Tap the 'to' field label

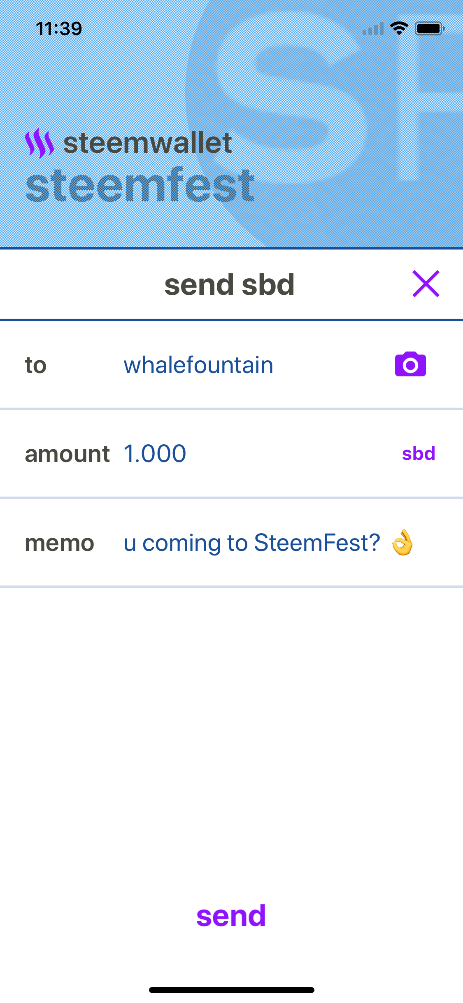pyautogui.click(x=36, y=365)
